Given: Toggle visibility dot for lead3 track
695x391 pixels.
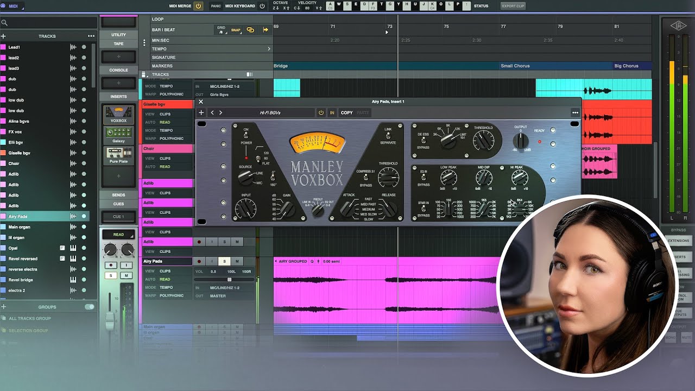Looking at the screenshot, I should 84,68.
